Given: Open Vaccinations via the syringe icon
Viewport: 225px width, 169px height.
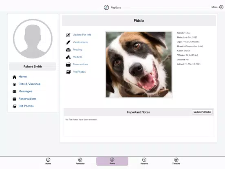Looking at the screenshot, I should click(x=68, y=42).
